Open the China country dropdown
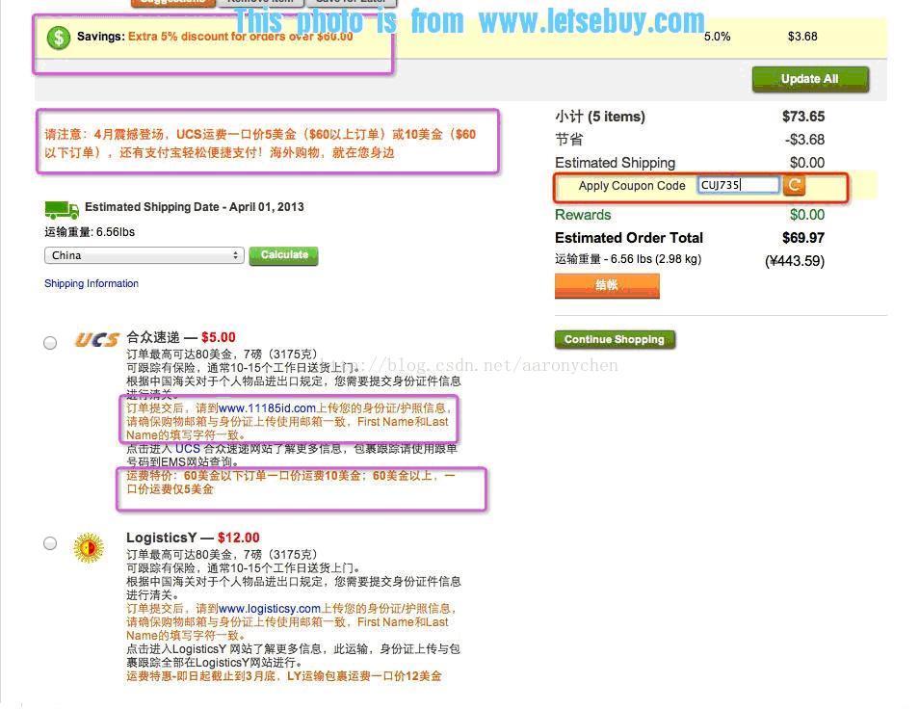Image resolution: width=919 pixels, height=709 pixels. 144,255
